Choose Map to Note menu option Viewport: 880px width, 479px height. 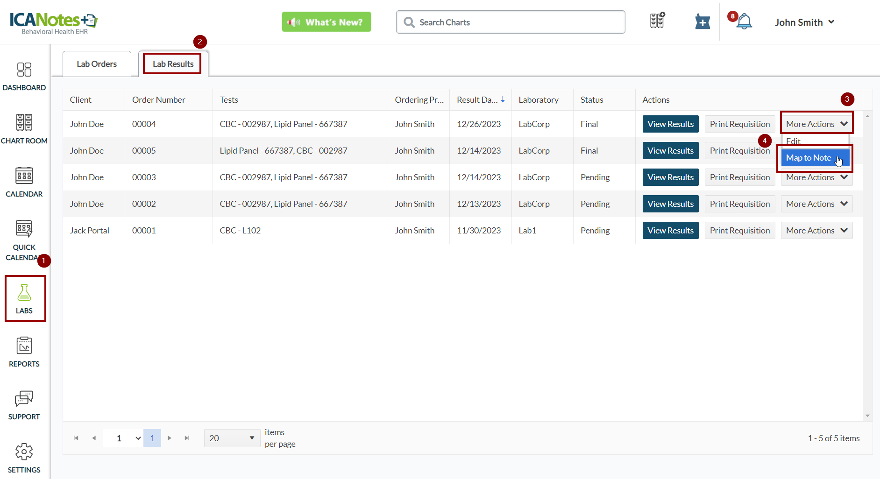tap(809, 158)
